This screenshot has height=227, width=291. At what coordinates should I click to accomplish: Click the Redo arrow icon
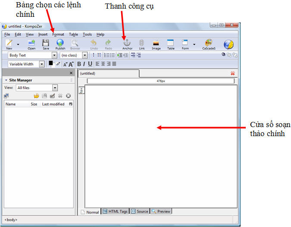(108, 44)
